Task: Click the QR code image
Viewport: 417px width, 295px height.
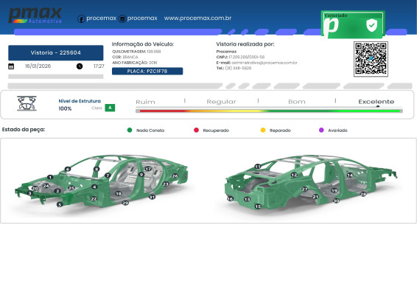Action: click(371, 59)
